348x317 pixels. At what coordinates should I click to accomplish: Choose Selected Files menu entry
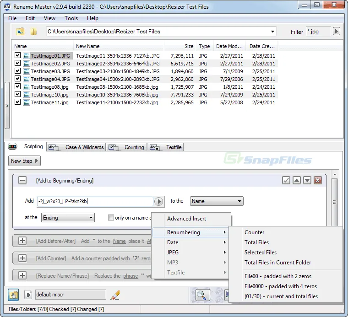pos(286,252)
